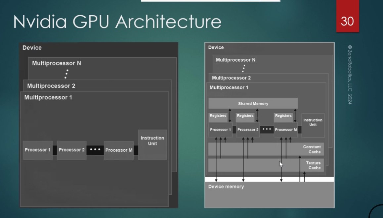Click Multiprocessor N label in left diagram
383x218 pixels.
click(x=57, y=63)
